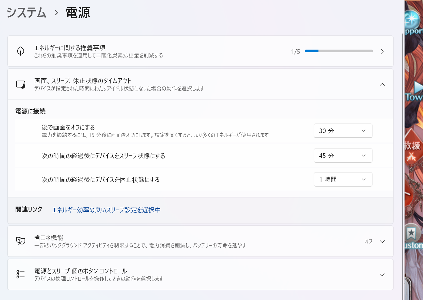The height and width of the screenshot is (300, 423).
Task: Click the 1/5 energy recommendations progress bar
Action: click(x=338, y=51)
